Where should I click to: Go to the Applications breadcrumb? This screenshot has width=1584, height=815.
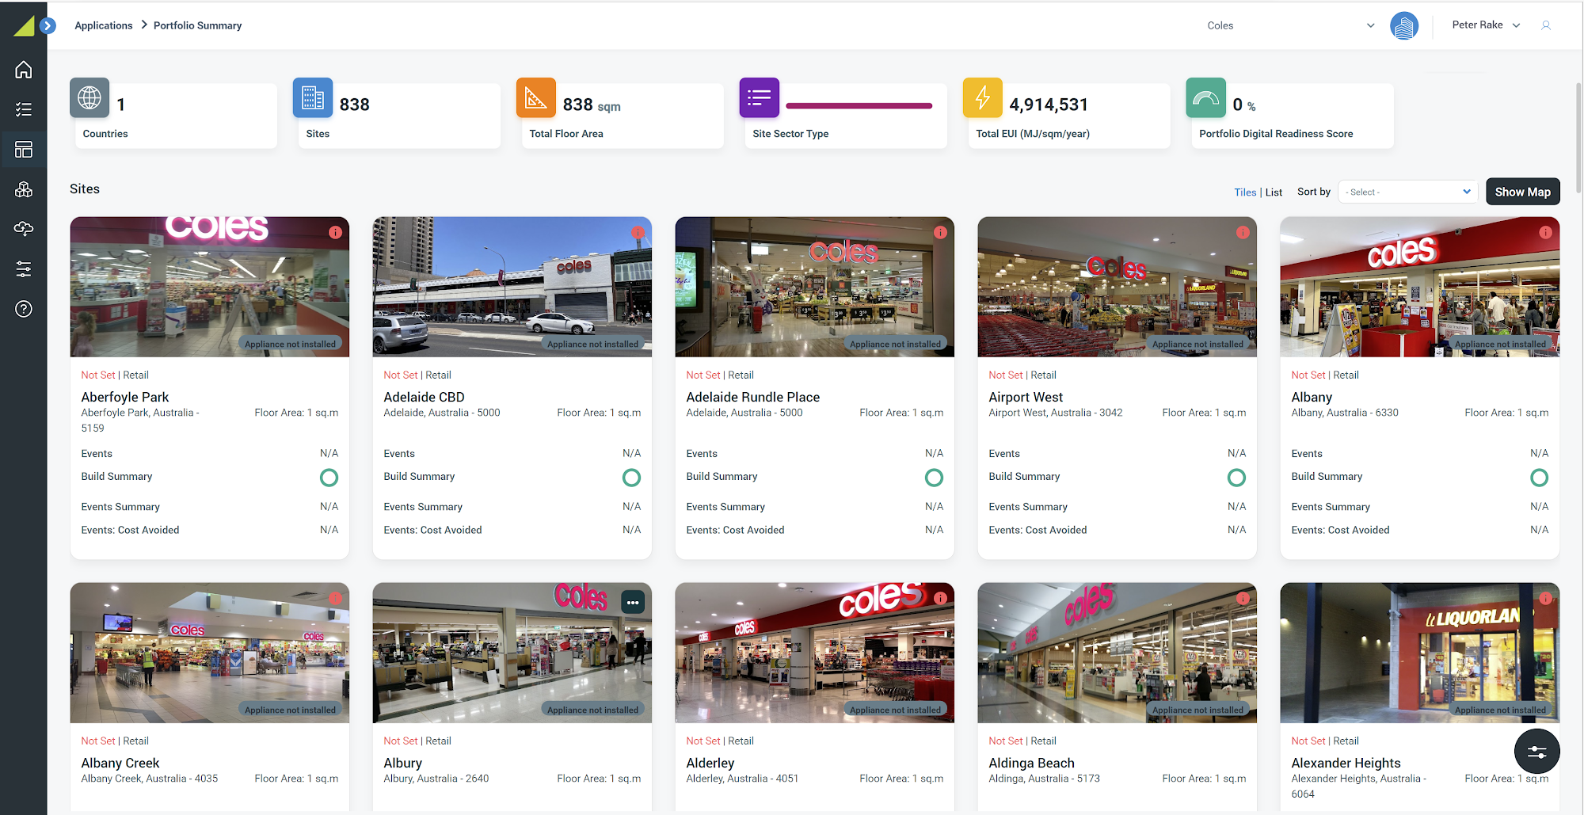click(104, 25)
